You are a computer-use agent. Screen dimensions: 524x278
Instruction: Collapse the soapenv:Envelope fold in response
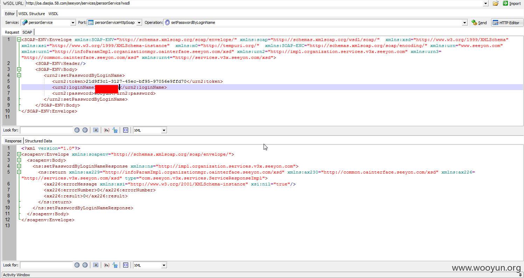tap(19, 154)
